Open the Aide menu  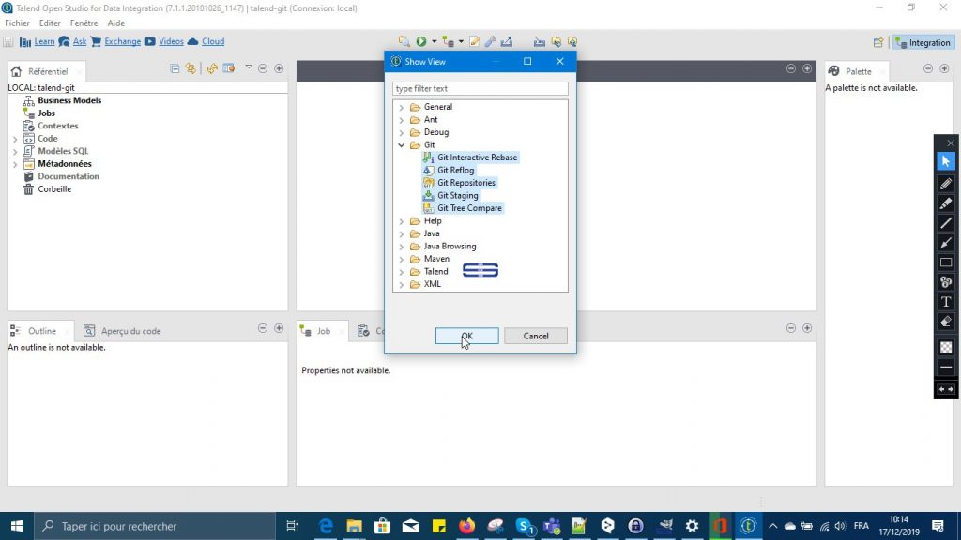pos(115,23)
